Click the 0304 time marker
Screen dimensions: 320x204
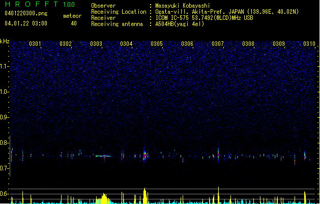(126, 44)
